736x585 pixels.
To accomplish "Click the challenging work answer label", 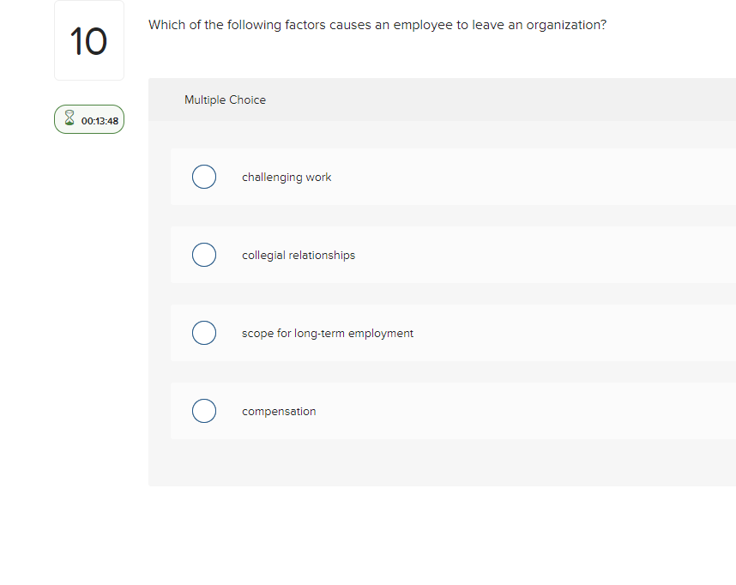I will pos(287,177).
